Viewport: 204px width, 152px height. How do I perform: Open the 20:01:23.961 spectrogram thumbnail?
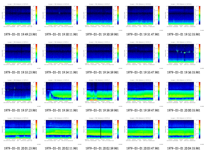pos(20,130)
